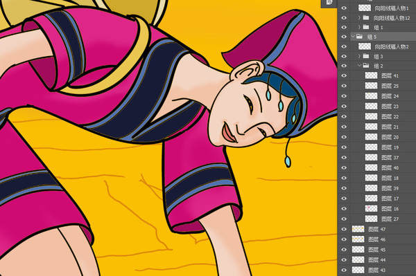Select the 向阳线稿人物1 layer thumbnail

tap(365, 8)
